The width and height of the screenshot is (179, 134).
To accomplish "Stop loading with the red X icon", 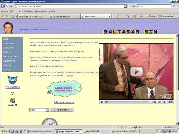I will [134, 6].
